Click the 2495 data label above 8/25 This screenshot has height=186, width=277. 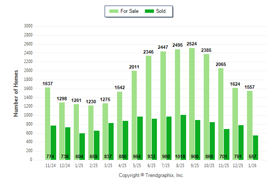[178, 45]
